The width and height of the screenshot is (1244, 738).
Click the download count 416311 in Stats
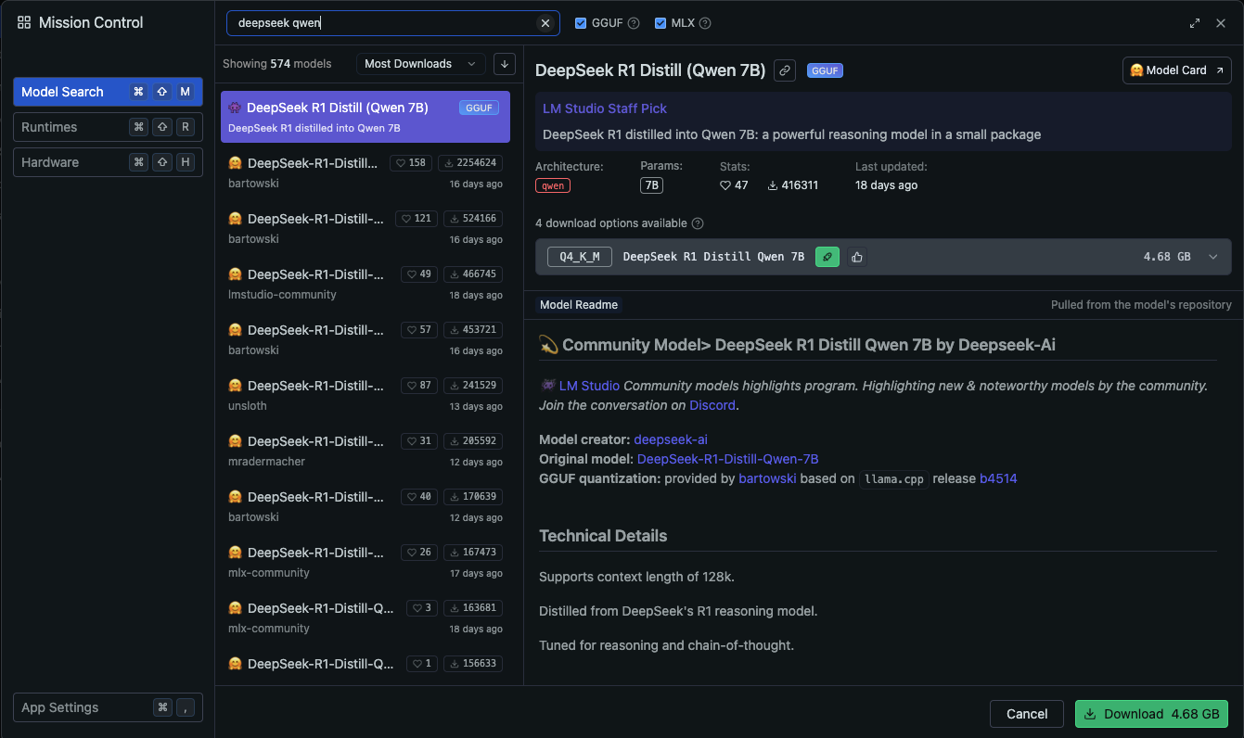[x=793, y=185]
